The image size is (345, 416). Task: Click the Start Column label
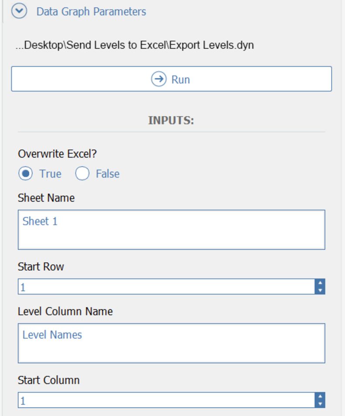pyautogui.click(x=49, y=380)
